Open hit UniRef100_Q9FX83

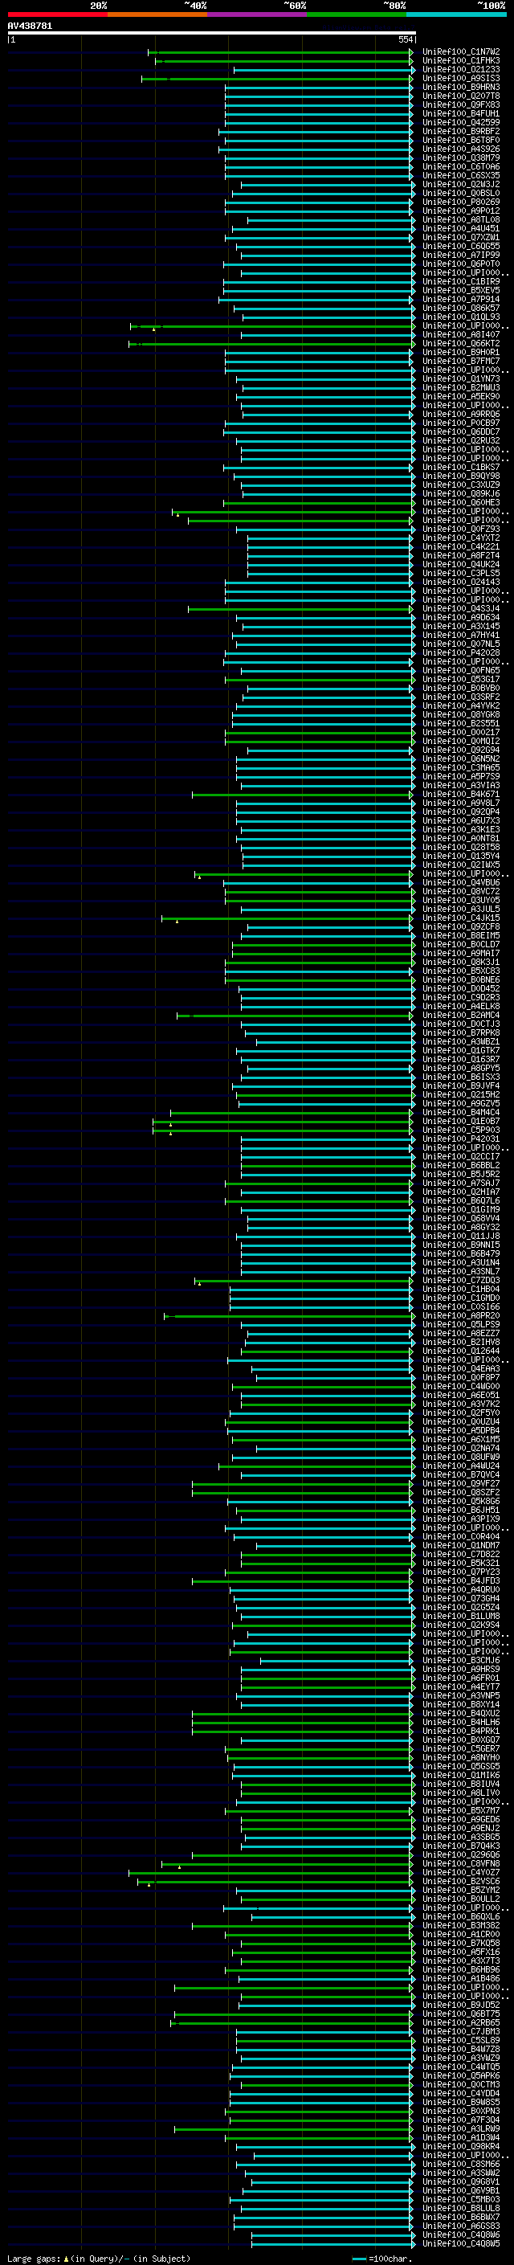460,104
